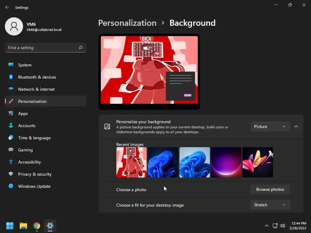Navigate to Windows Update page
Image resolution: width=311 pixels, height=233 pixels.
[46, 186]
